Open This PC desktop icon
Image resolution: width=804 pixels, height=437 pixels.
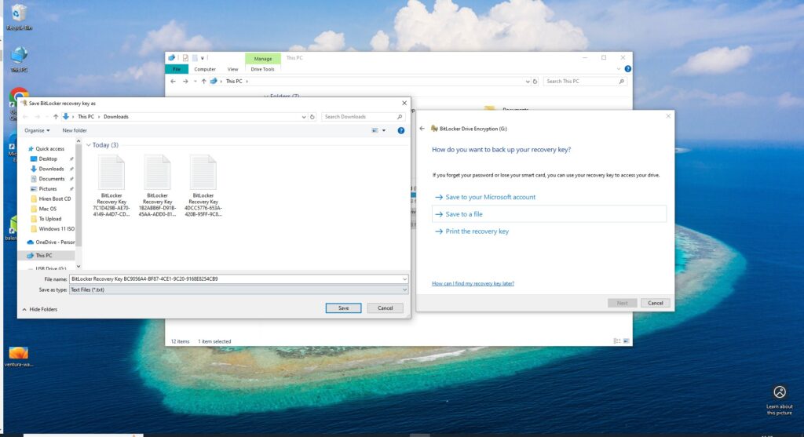point(19,59)
